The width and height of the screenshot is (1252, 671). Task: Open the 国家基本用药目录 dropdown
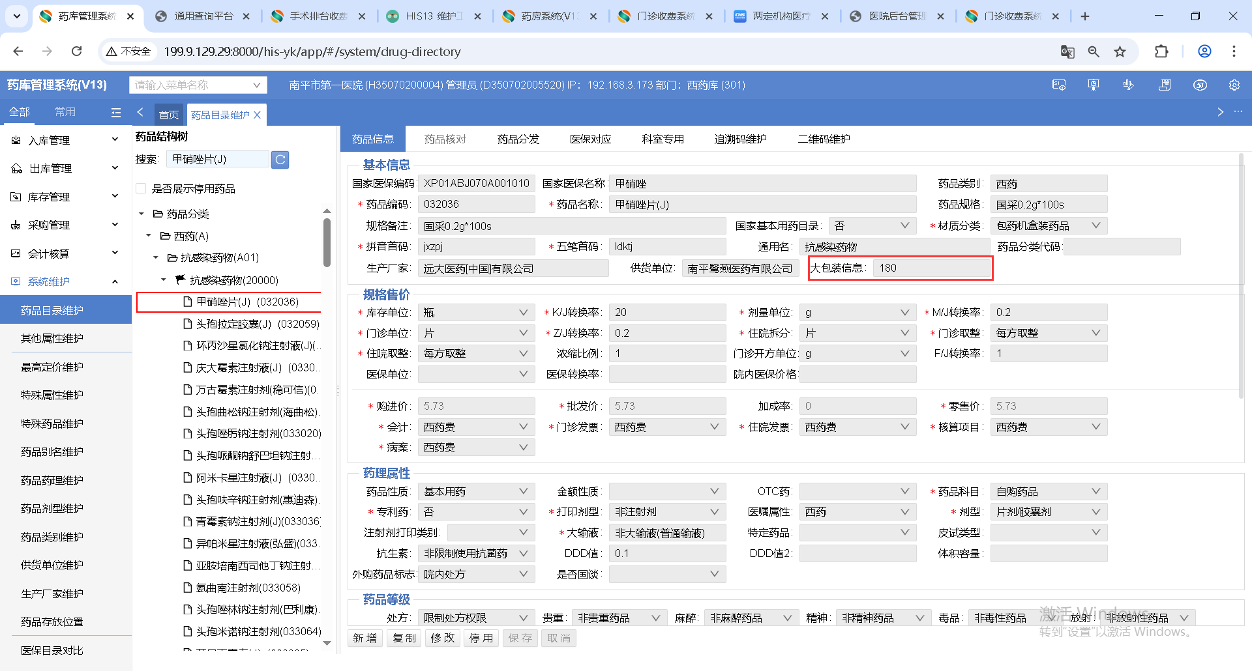tap(872, 226)
